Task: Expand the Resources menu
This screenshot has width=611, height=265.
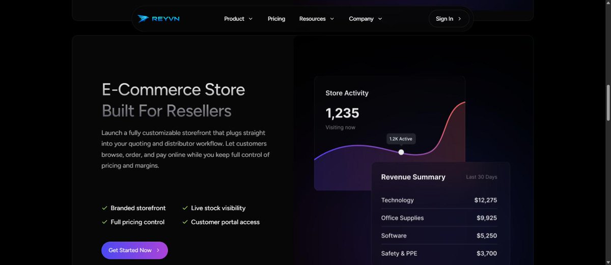Action: pos(317,19)
